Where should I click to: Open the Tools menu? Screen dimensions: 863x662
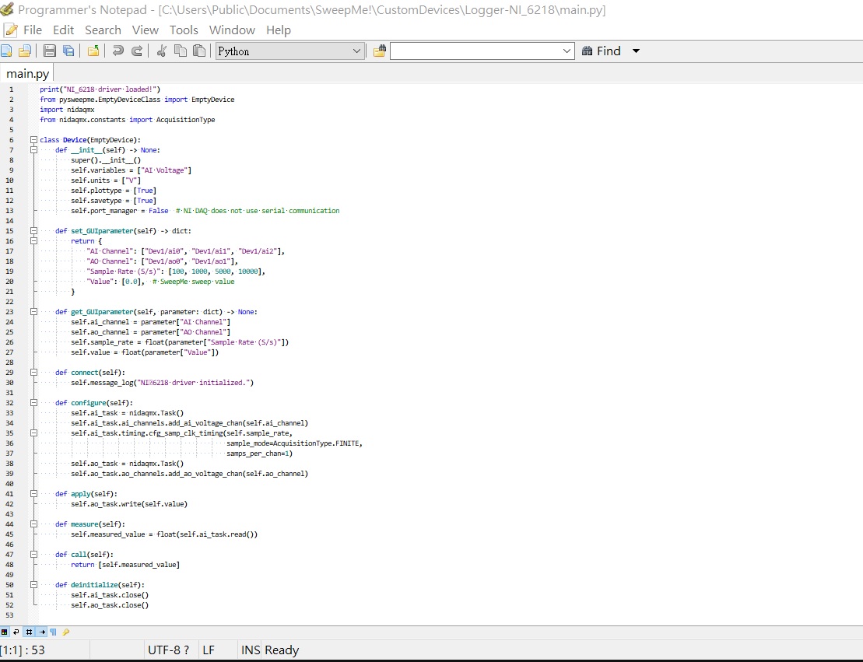click(x=184, y=30)
